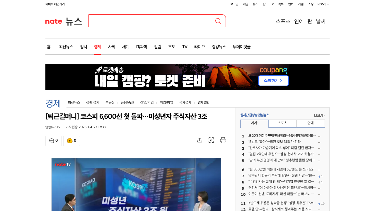Image resolution: width=375 pixels, height=211 pixels.
Task: Open the 금융/증권 subcategory
Action: (x=127, y=103)
